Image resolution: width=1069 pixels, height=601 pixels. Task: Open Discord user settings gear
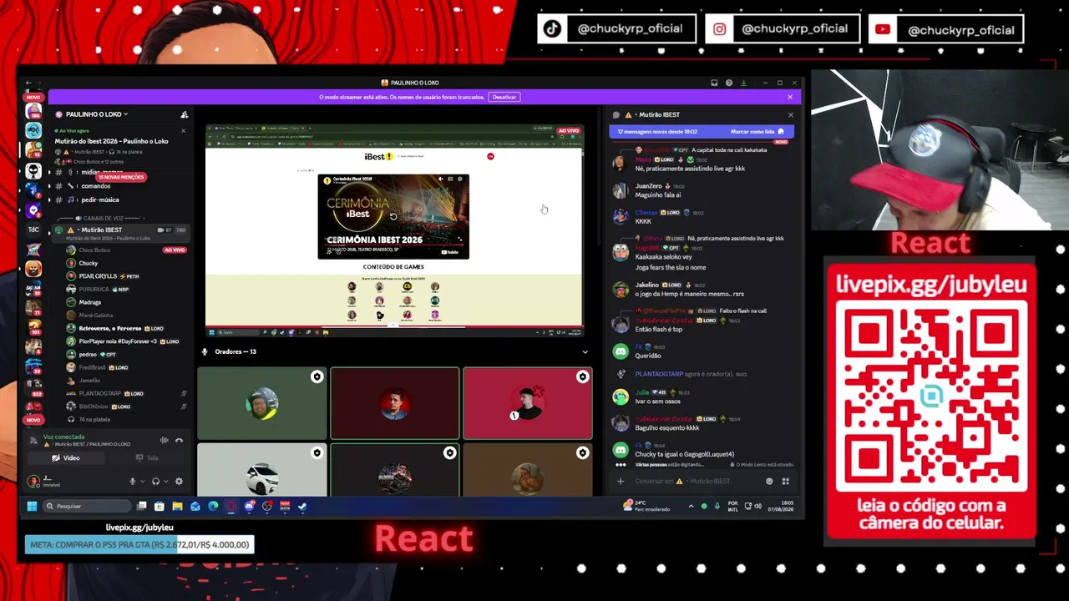point(179,481)
